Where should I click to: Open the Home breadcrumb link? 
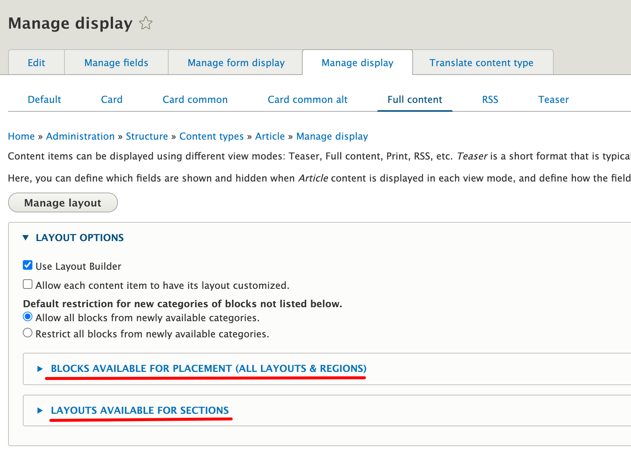click(x=21, y=136)
